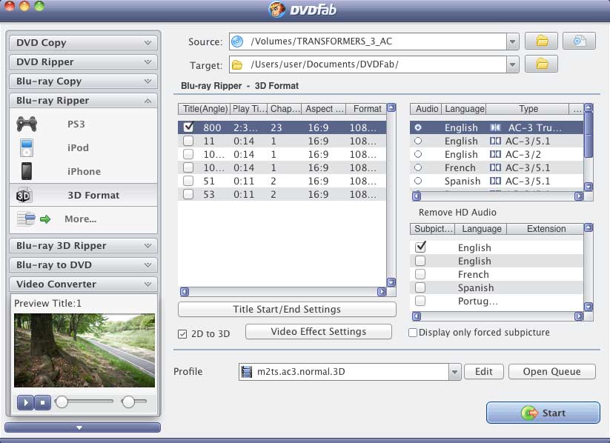The image size is (610, 443).
Task: Open More... profile options
Action: point(83,219)
